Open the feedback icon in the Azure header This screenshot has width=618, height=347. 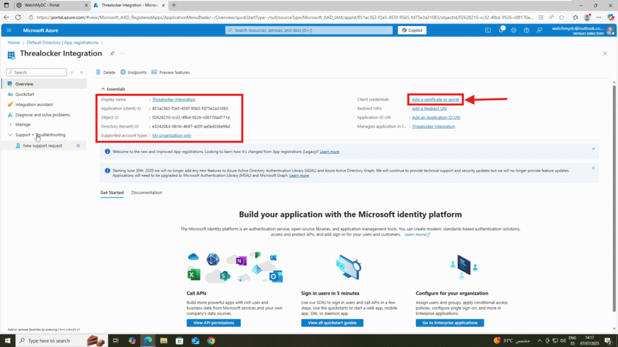click(540, 30)
